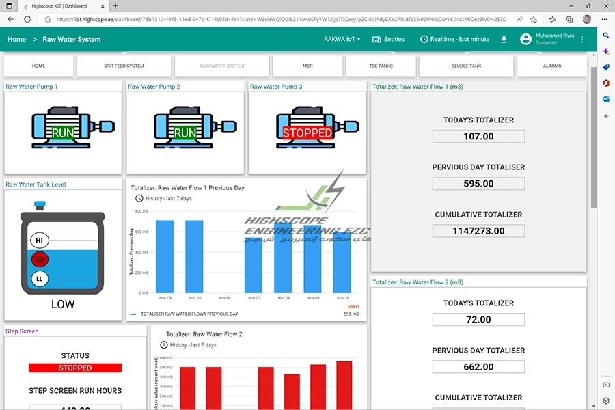
Task: Open the SLUDGE TANK tab
Action: point(466,66)
